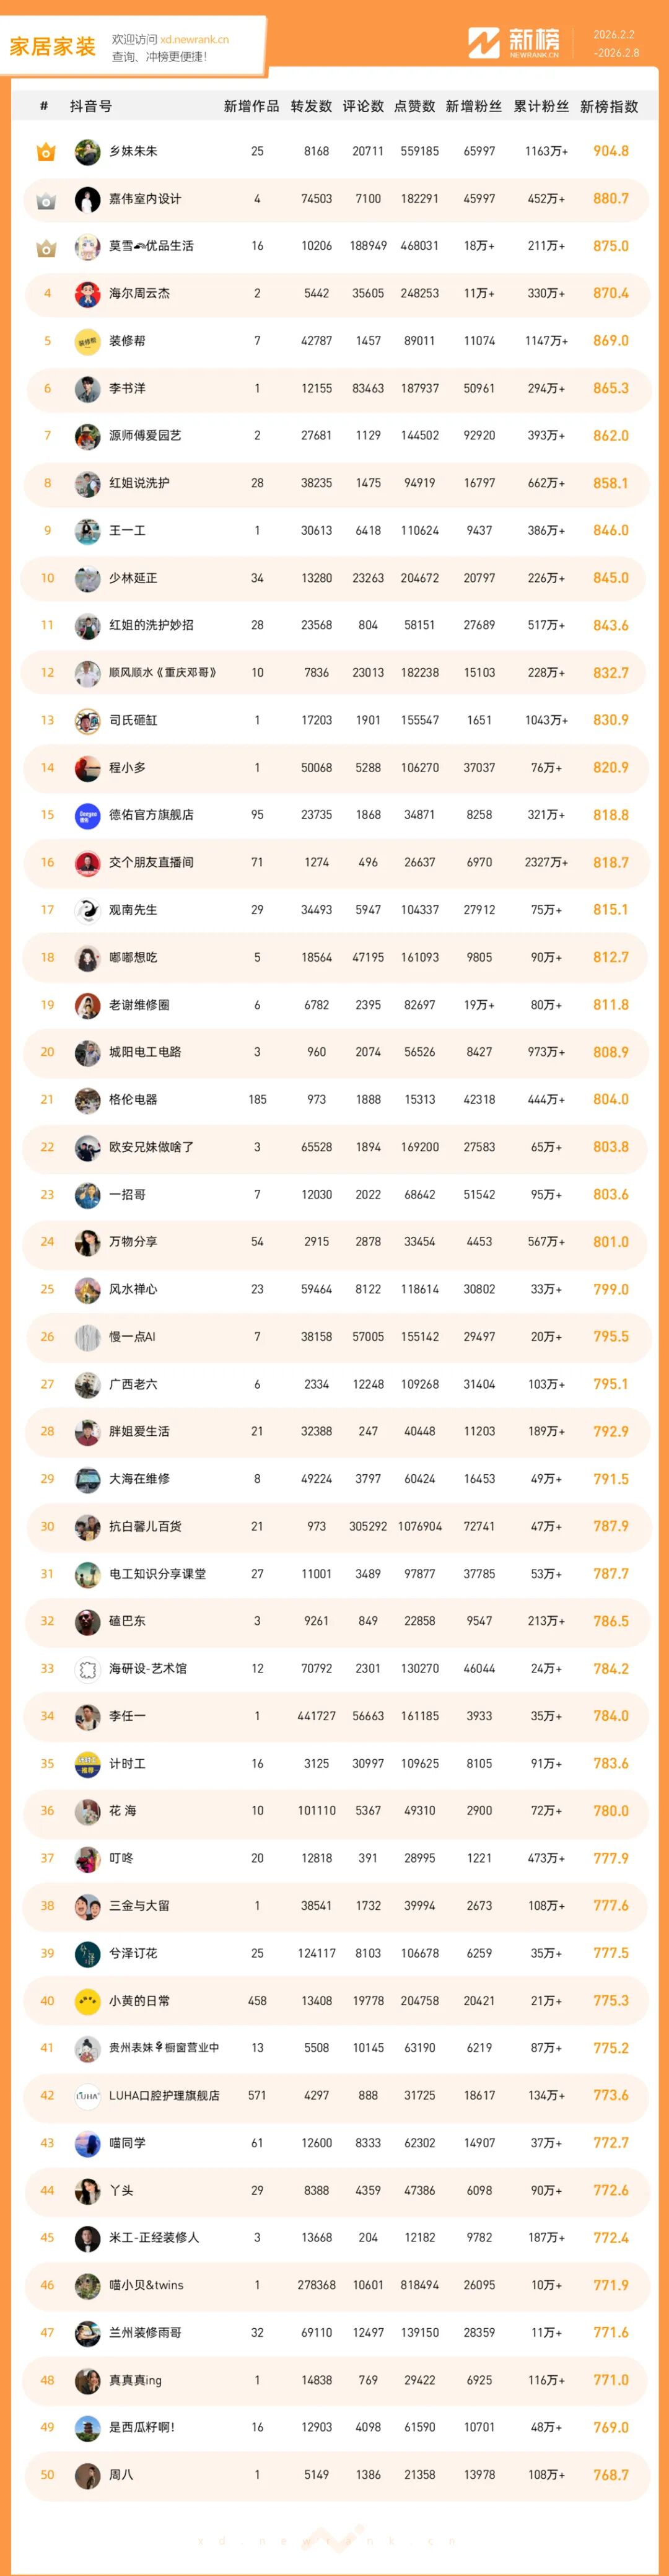Click the gold crown rank-one icon
The height and width of the screenshot is (2576, 669).
(x=46, y=152)
